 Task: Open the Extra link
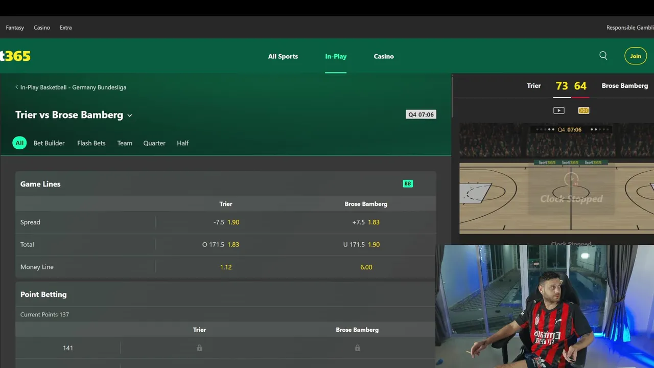pyautogui.click(x=66, y=28)
